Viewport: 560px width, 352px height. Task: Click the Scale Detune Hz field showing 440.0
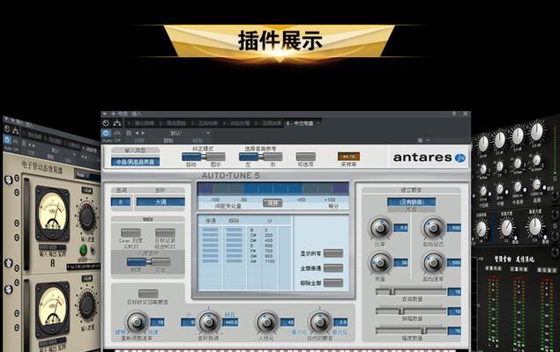tap(230, 322)
